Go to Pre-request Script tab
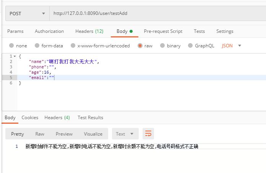 tap(163, 31)
